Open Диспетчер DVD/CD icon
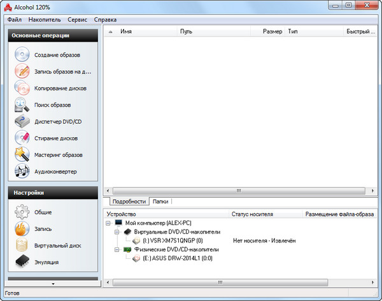This screenshot has height=301, width=382. (x=22, y=121)
